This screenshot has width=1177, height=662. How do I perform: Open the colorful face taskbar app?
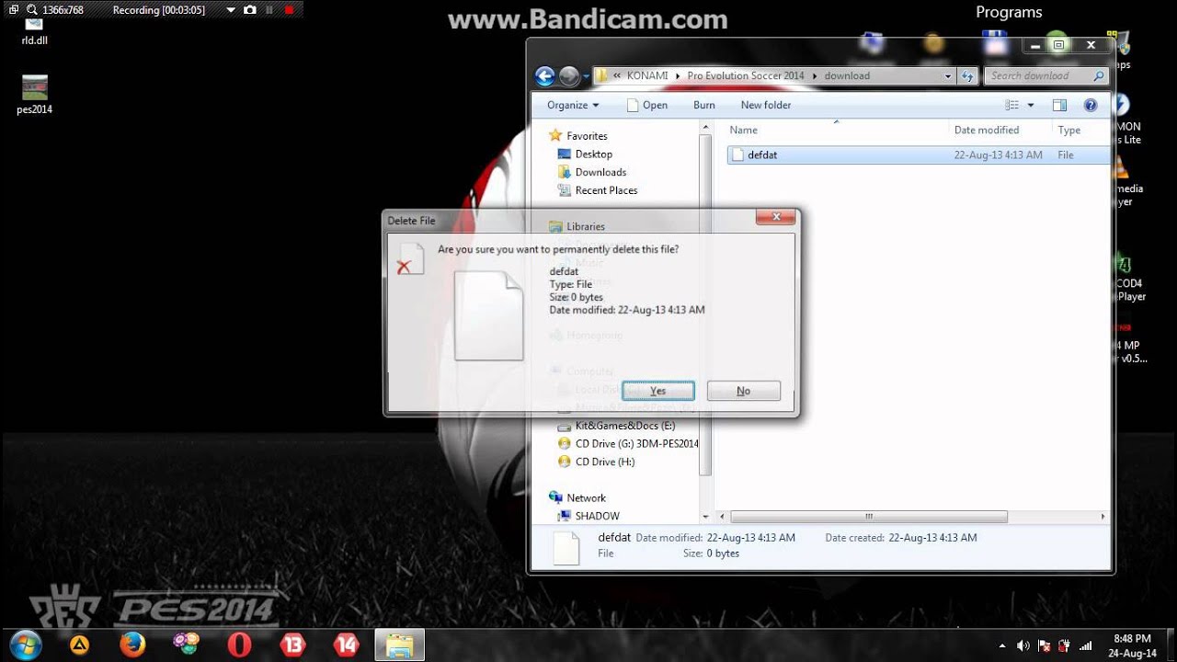[186, 645]
